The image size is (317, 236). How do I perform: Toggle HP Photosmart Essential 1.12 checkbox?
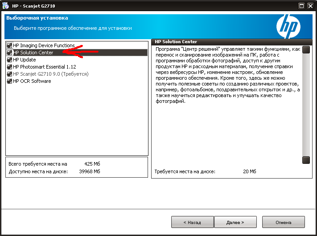click(9, 67)
